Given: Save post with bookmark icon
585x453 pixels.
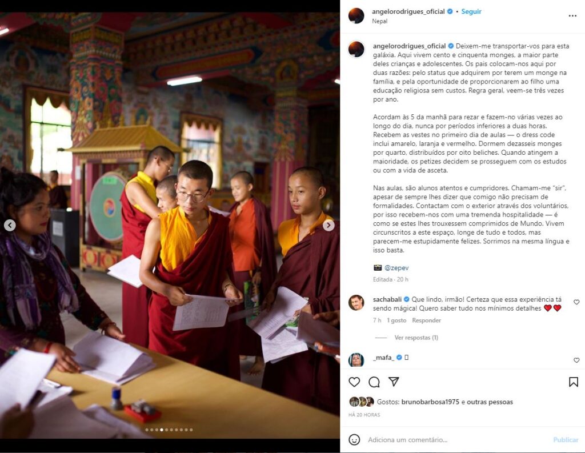Looking at the screenshot, I should 574,382.
